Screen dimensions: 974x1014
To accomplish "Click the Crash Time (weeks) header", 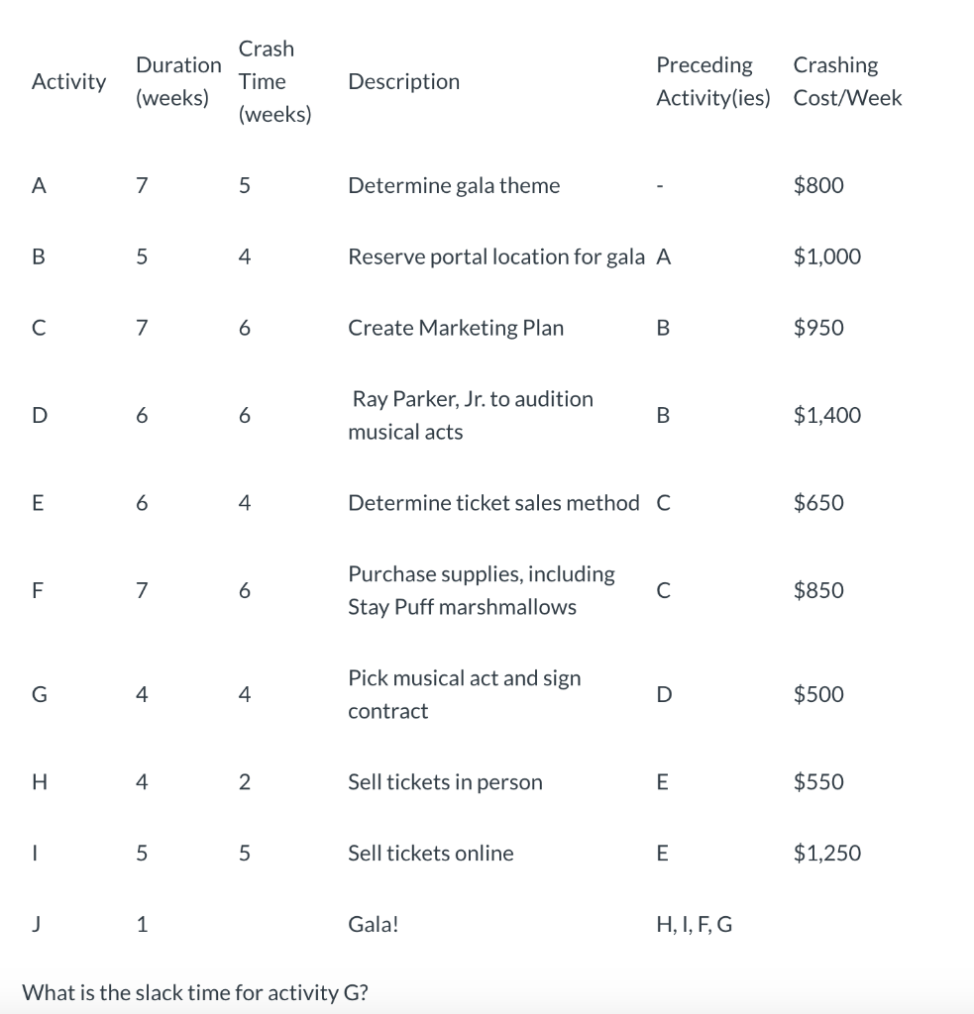I will (274, 81).
